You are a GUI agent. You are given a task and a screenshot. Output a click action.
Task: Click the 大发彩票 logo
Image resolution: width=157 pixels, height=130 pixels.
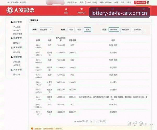(20, 10)
